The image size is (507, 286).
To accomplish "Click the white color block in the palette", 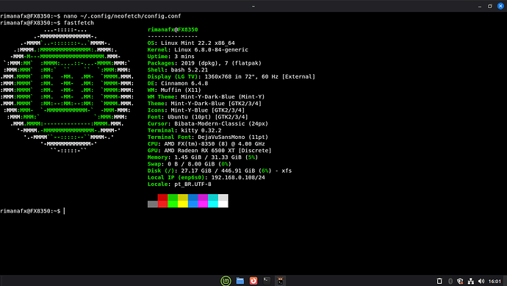I will [x=223, y=201].
